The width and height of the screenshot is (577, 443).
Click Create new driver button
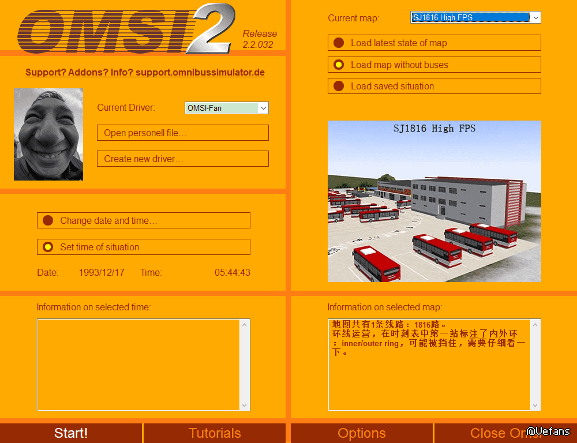(183, 159)
